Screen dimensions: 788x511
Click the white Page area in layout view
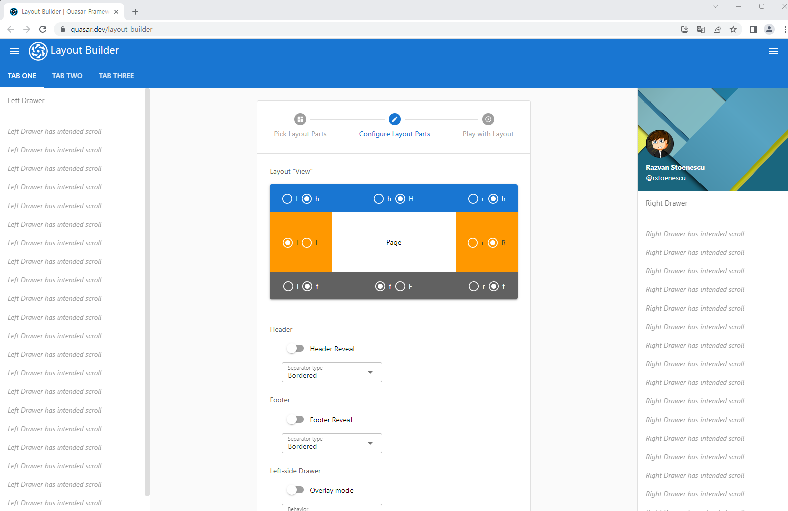394,242
